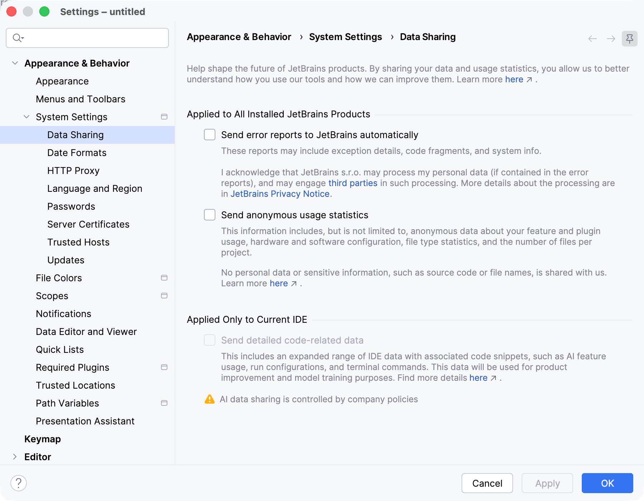The height and width of the screenshot is (501, 644).
Task: Open Required Plugins settings
Action: point(72,368)
